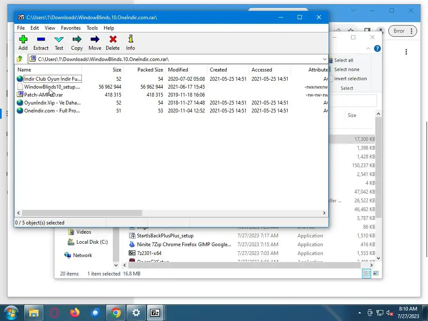Click globe icon of Indir Club Oyun Indir file
The height and width of the screenshot is (321, 428).
tap(20, 79)
